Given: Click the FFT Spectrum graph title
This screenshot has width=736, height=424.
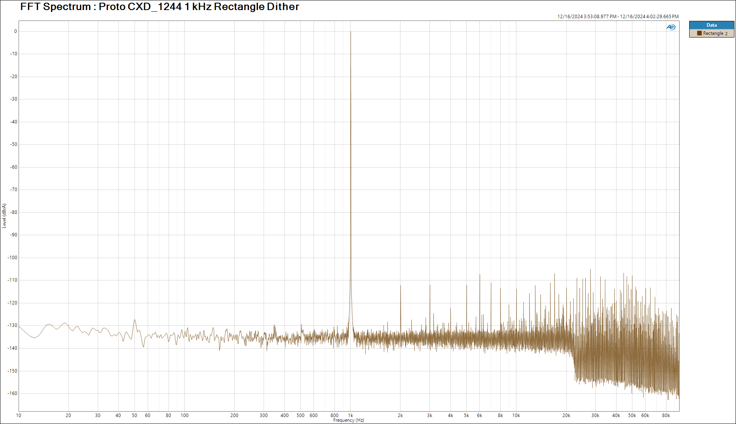Looking at the screenshot, I should point(159,7).
